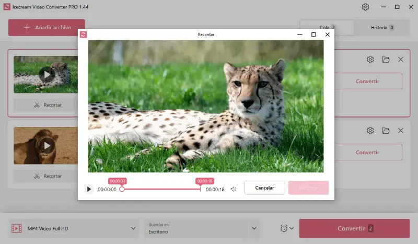Viewport: 418px width, 244px height.
Task: Remove the lion video from the queue
Action: coord(401,131)
